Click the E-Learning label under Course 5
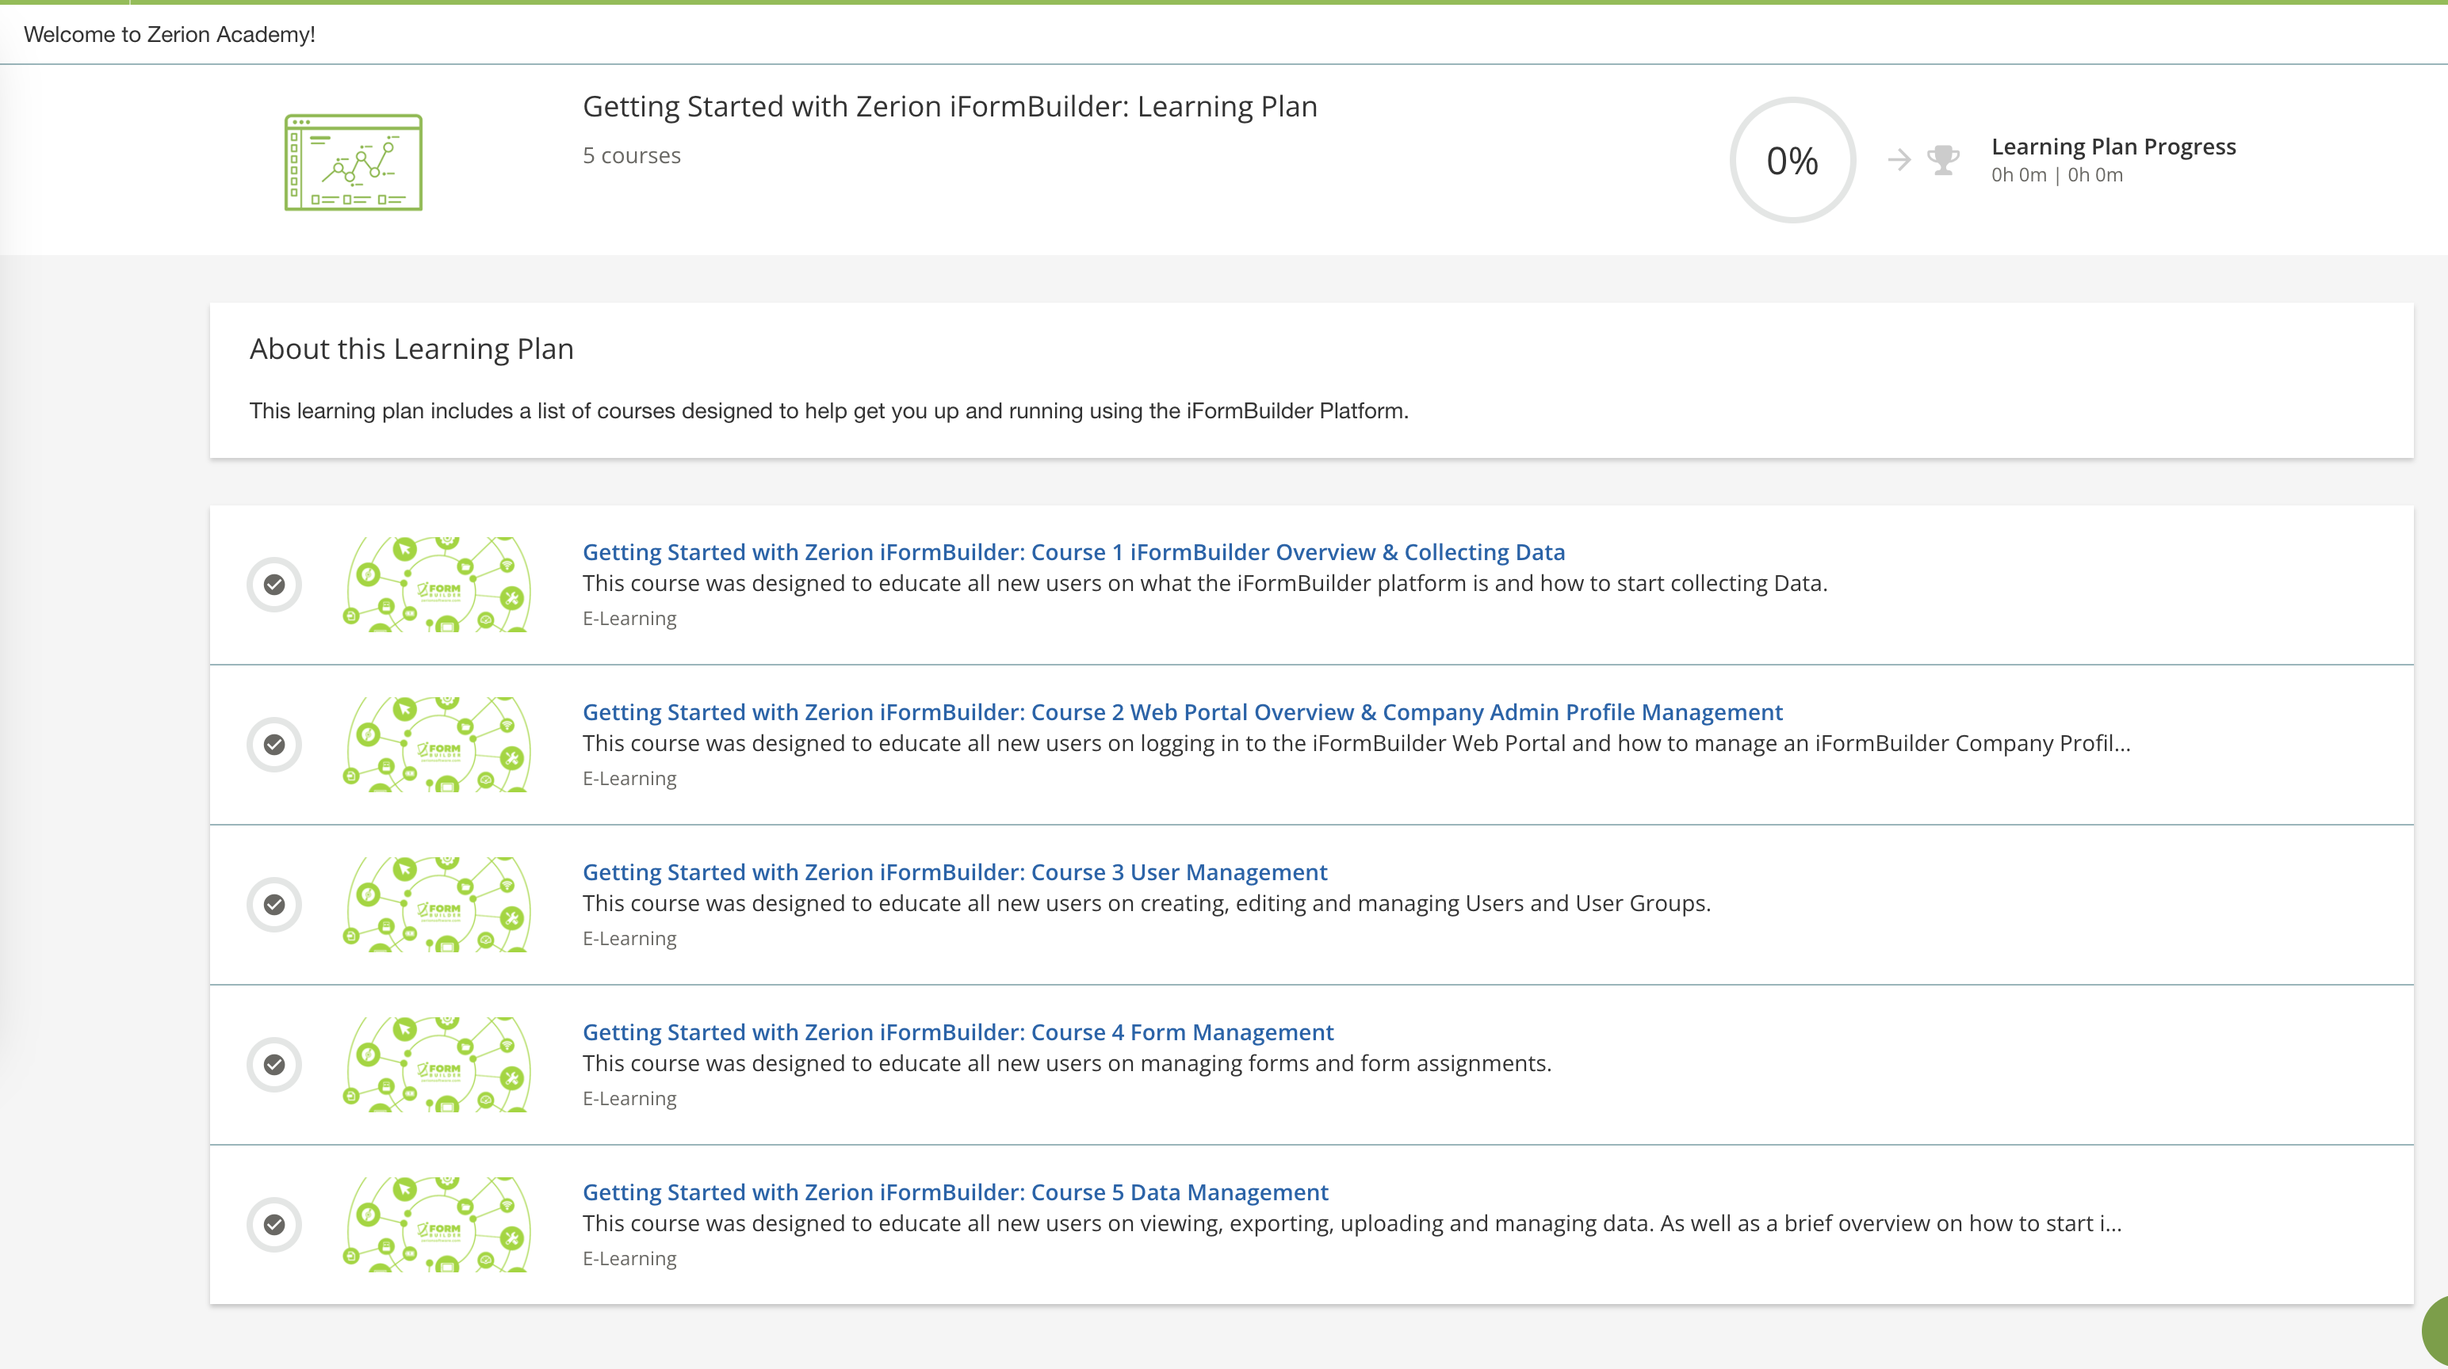This screenshot has width=2448, height=1369. [629, 1259]
